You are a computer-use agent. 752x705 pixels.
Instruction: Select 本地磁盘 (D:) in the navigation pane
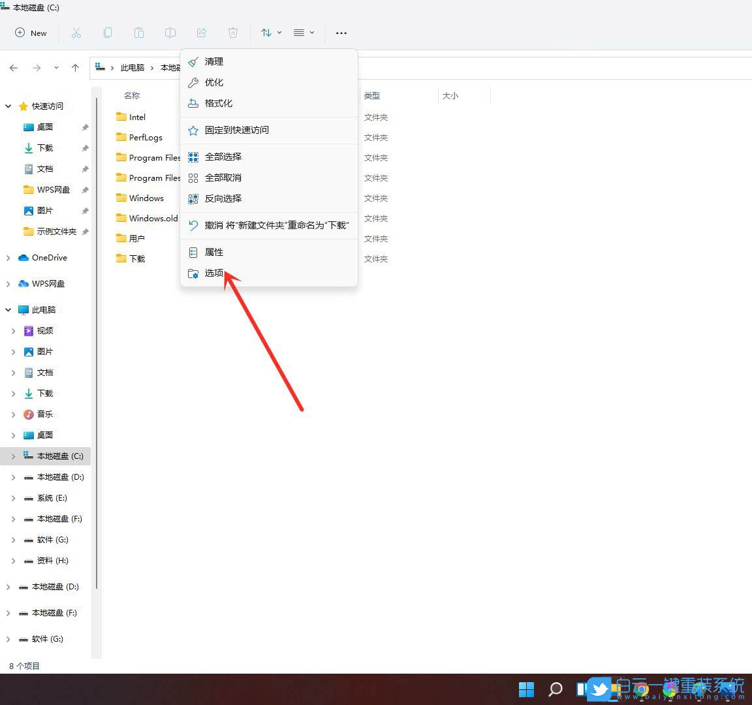(57, 477)
